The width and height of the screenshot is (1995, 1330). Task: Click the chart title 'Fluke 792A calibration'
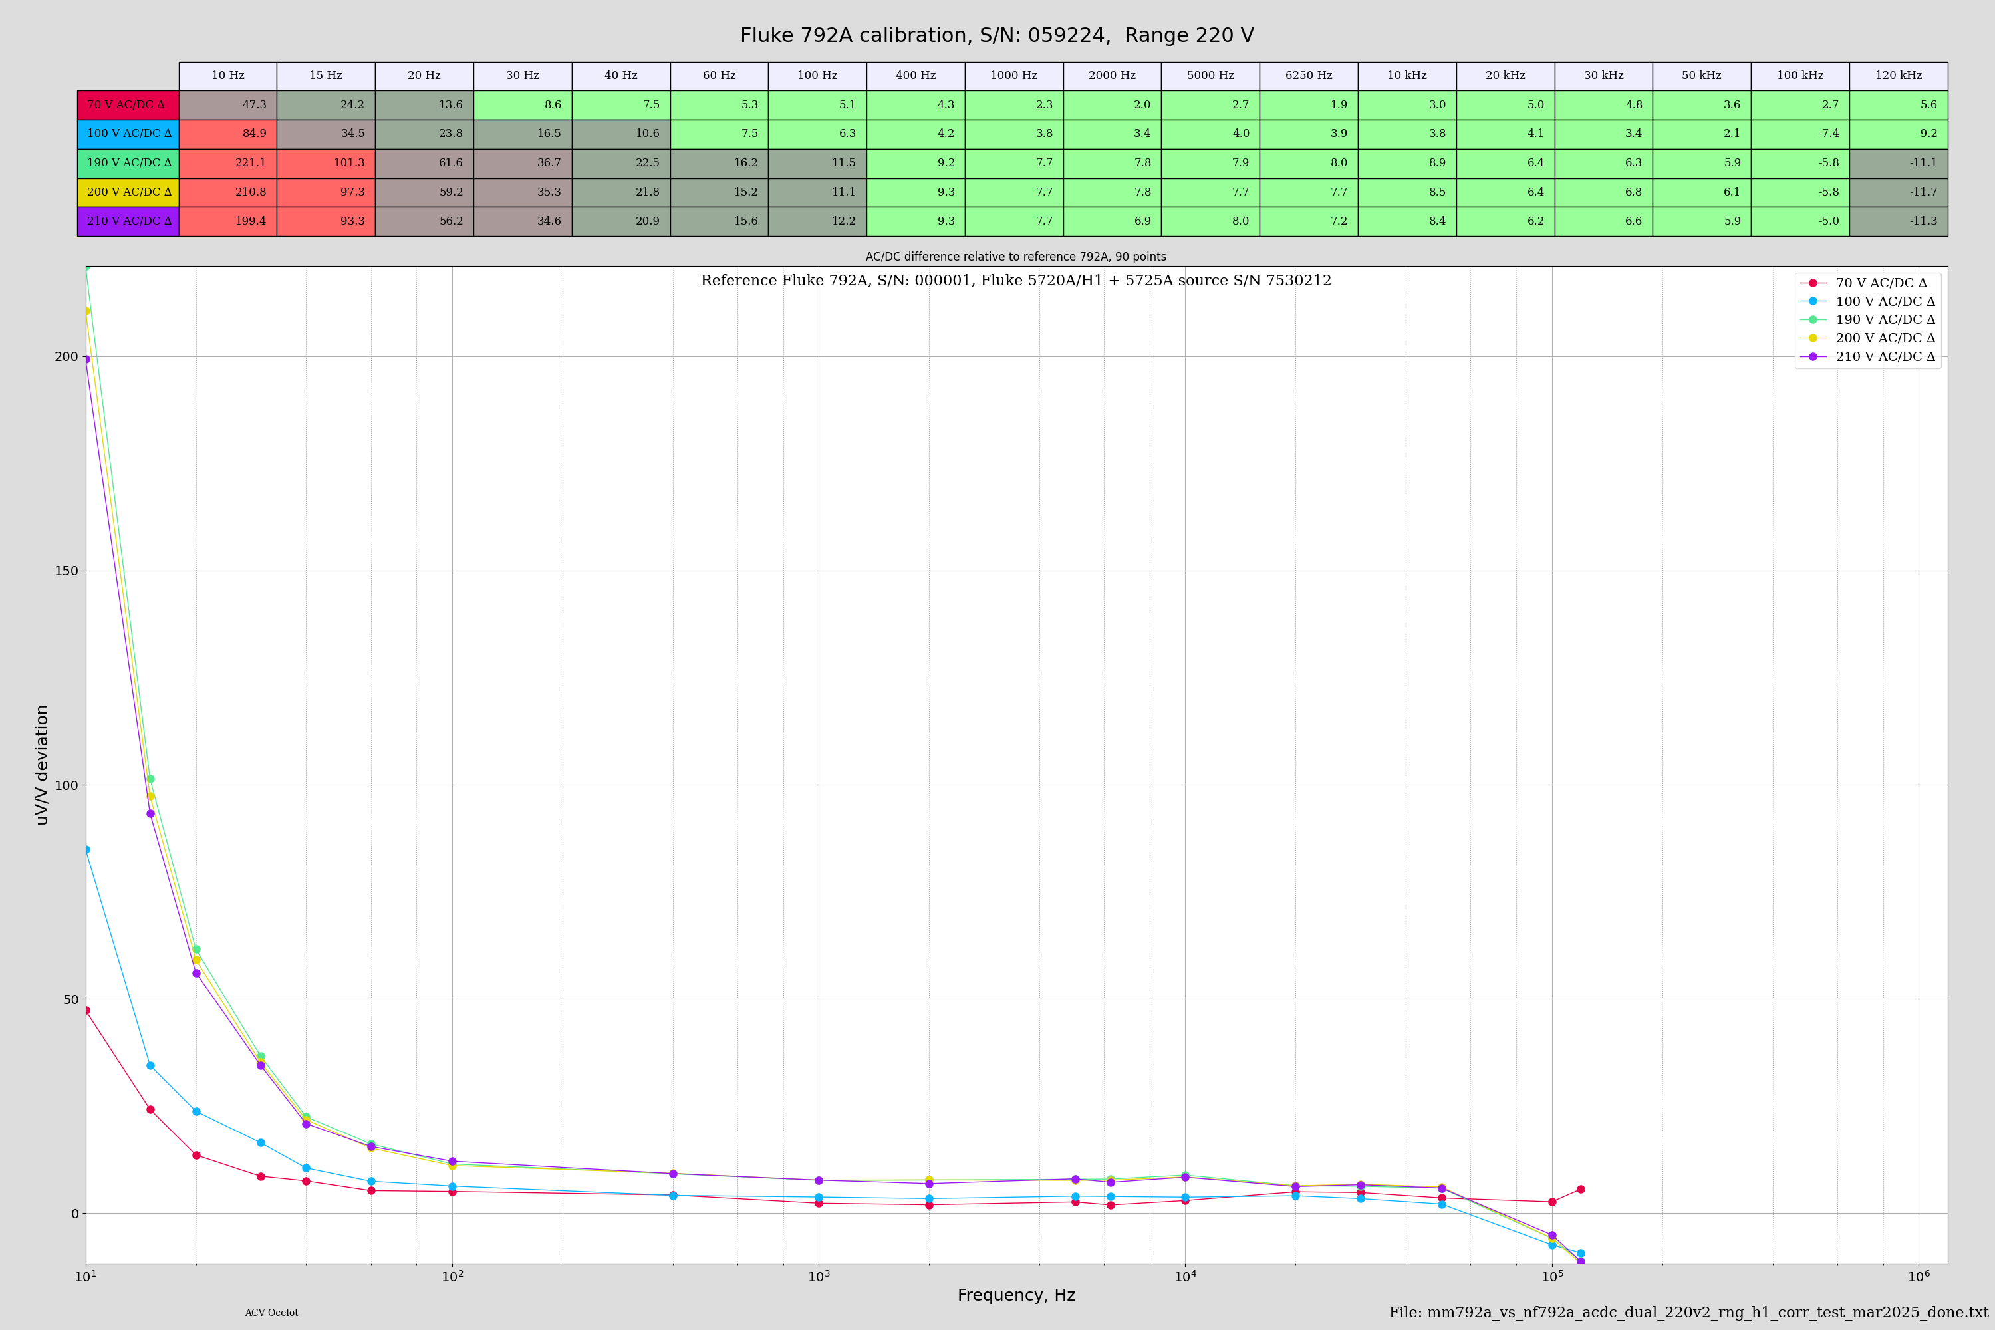tap(997, 35)
